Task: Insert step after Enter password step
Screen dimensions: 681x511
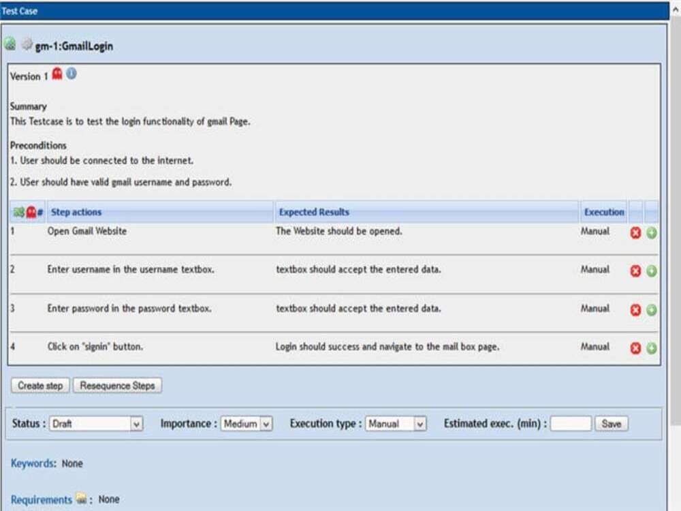Action: click(652, 310)
